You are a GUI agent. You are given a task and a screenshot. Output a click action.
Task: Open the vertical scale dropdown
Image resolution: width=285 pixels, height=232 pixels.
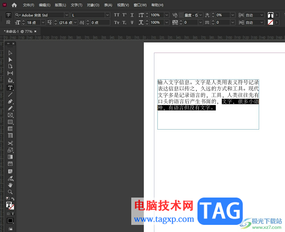click(x=167, y=15)
